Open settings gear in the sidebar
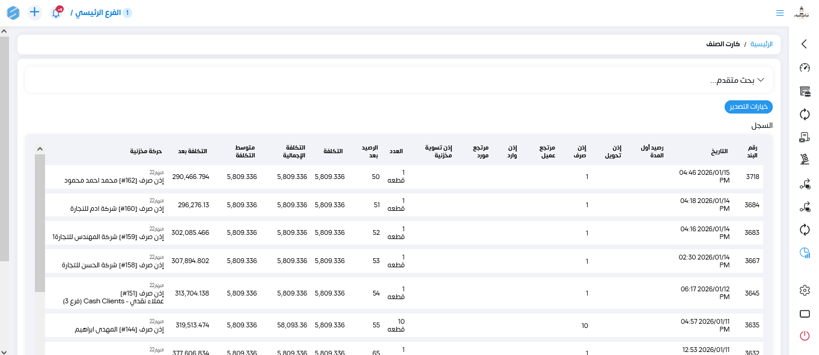 [x=805, y=290]
